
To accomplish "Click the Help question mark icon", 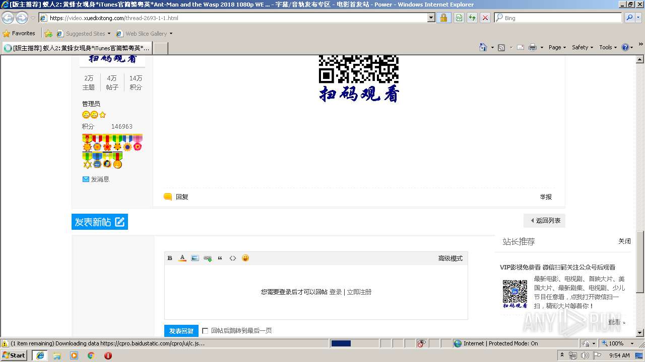I will [625, 47].
